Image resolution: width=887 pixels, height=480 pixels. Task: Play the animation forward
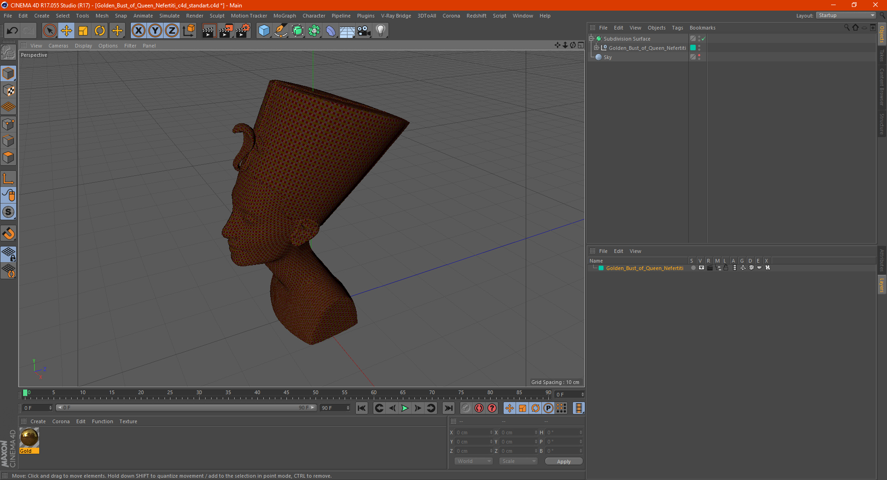tap(405, 408)
